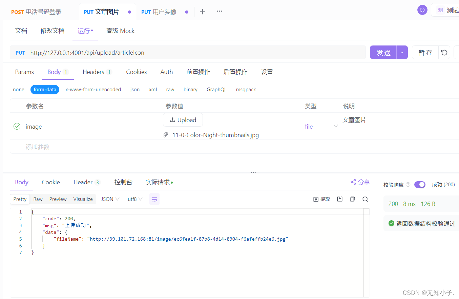Viewport: 459px width, 299px height.
Task: Open the 设置 tab
Action: 267,72
